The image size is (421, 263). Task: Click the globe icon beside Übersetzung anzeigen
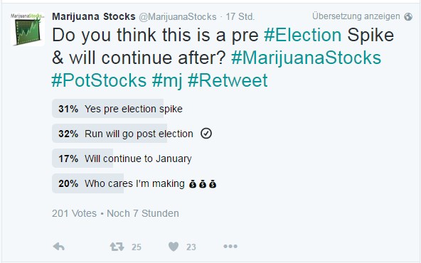pos(408,16)
